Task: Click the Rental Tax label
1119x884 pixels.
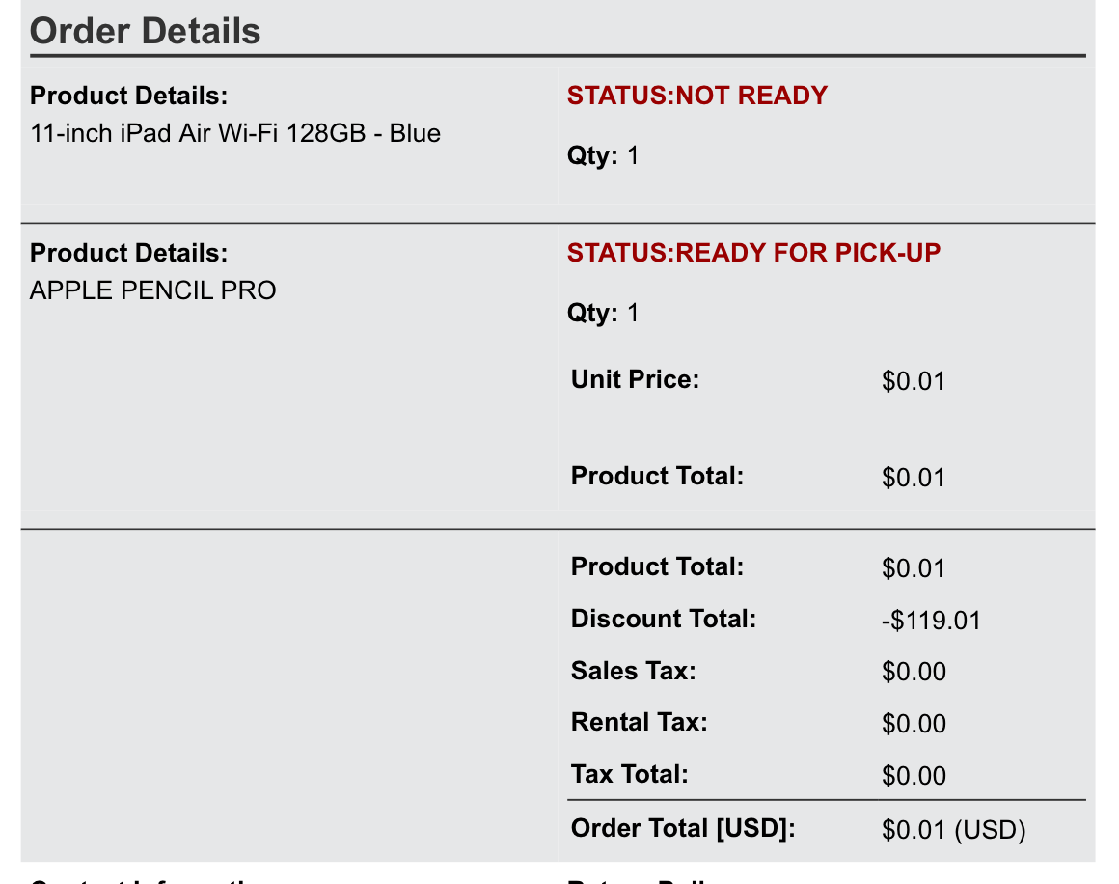Action: pyautogui.click(x=639, y=722)
